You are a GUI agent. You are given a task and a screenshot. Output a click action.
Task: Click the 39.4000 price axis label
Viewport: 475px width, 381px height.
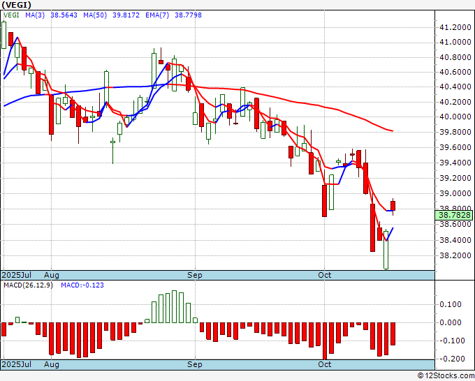(455, 163)
